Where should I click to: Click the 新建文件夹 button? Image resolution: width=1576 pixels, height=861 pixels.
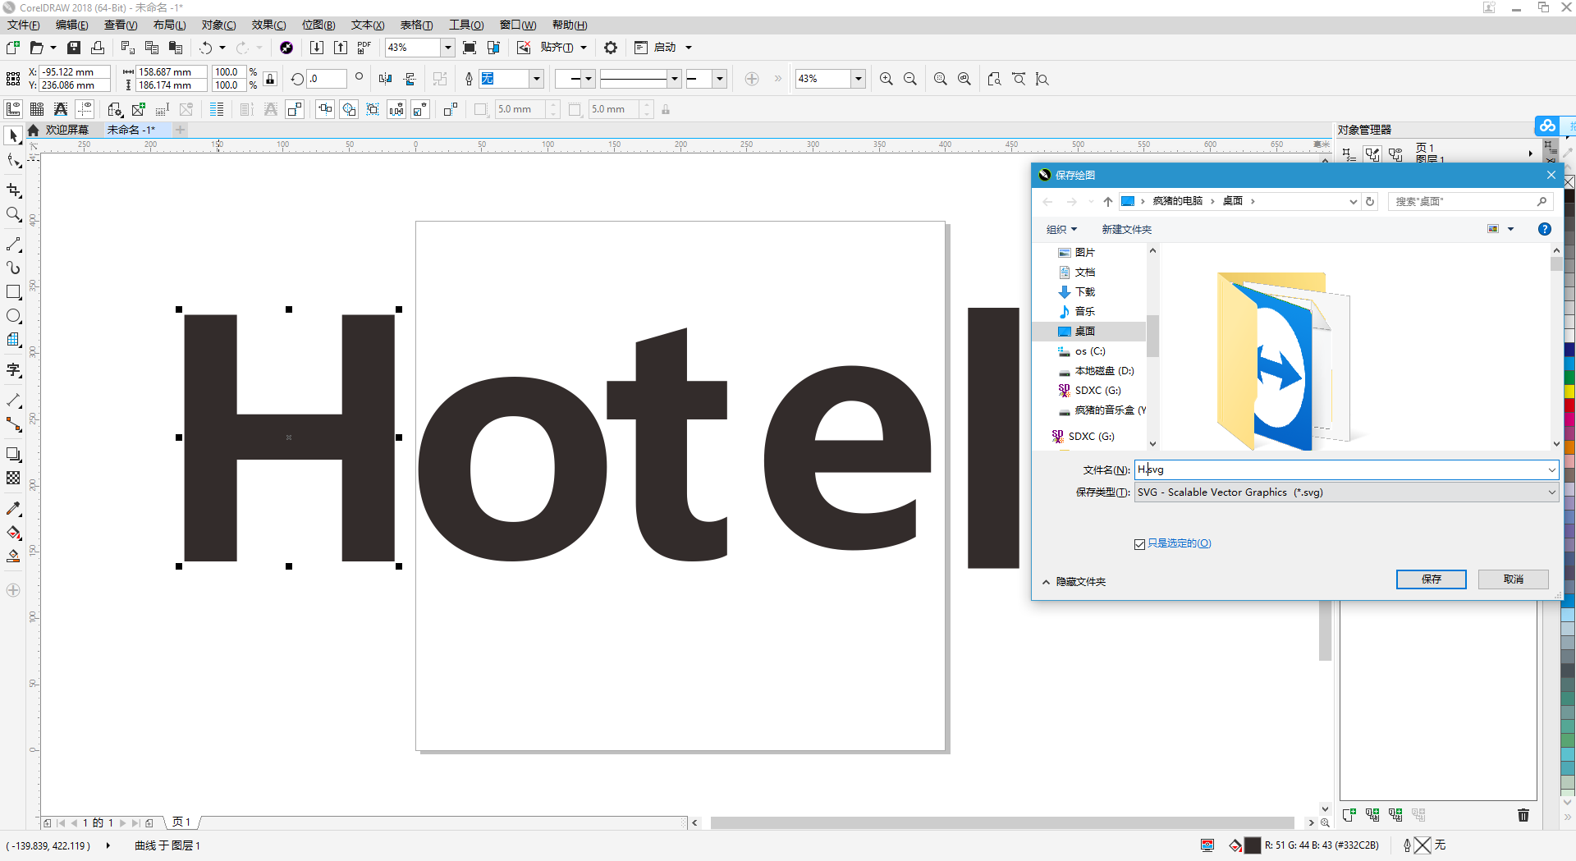1126,230
